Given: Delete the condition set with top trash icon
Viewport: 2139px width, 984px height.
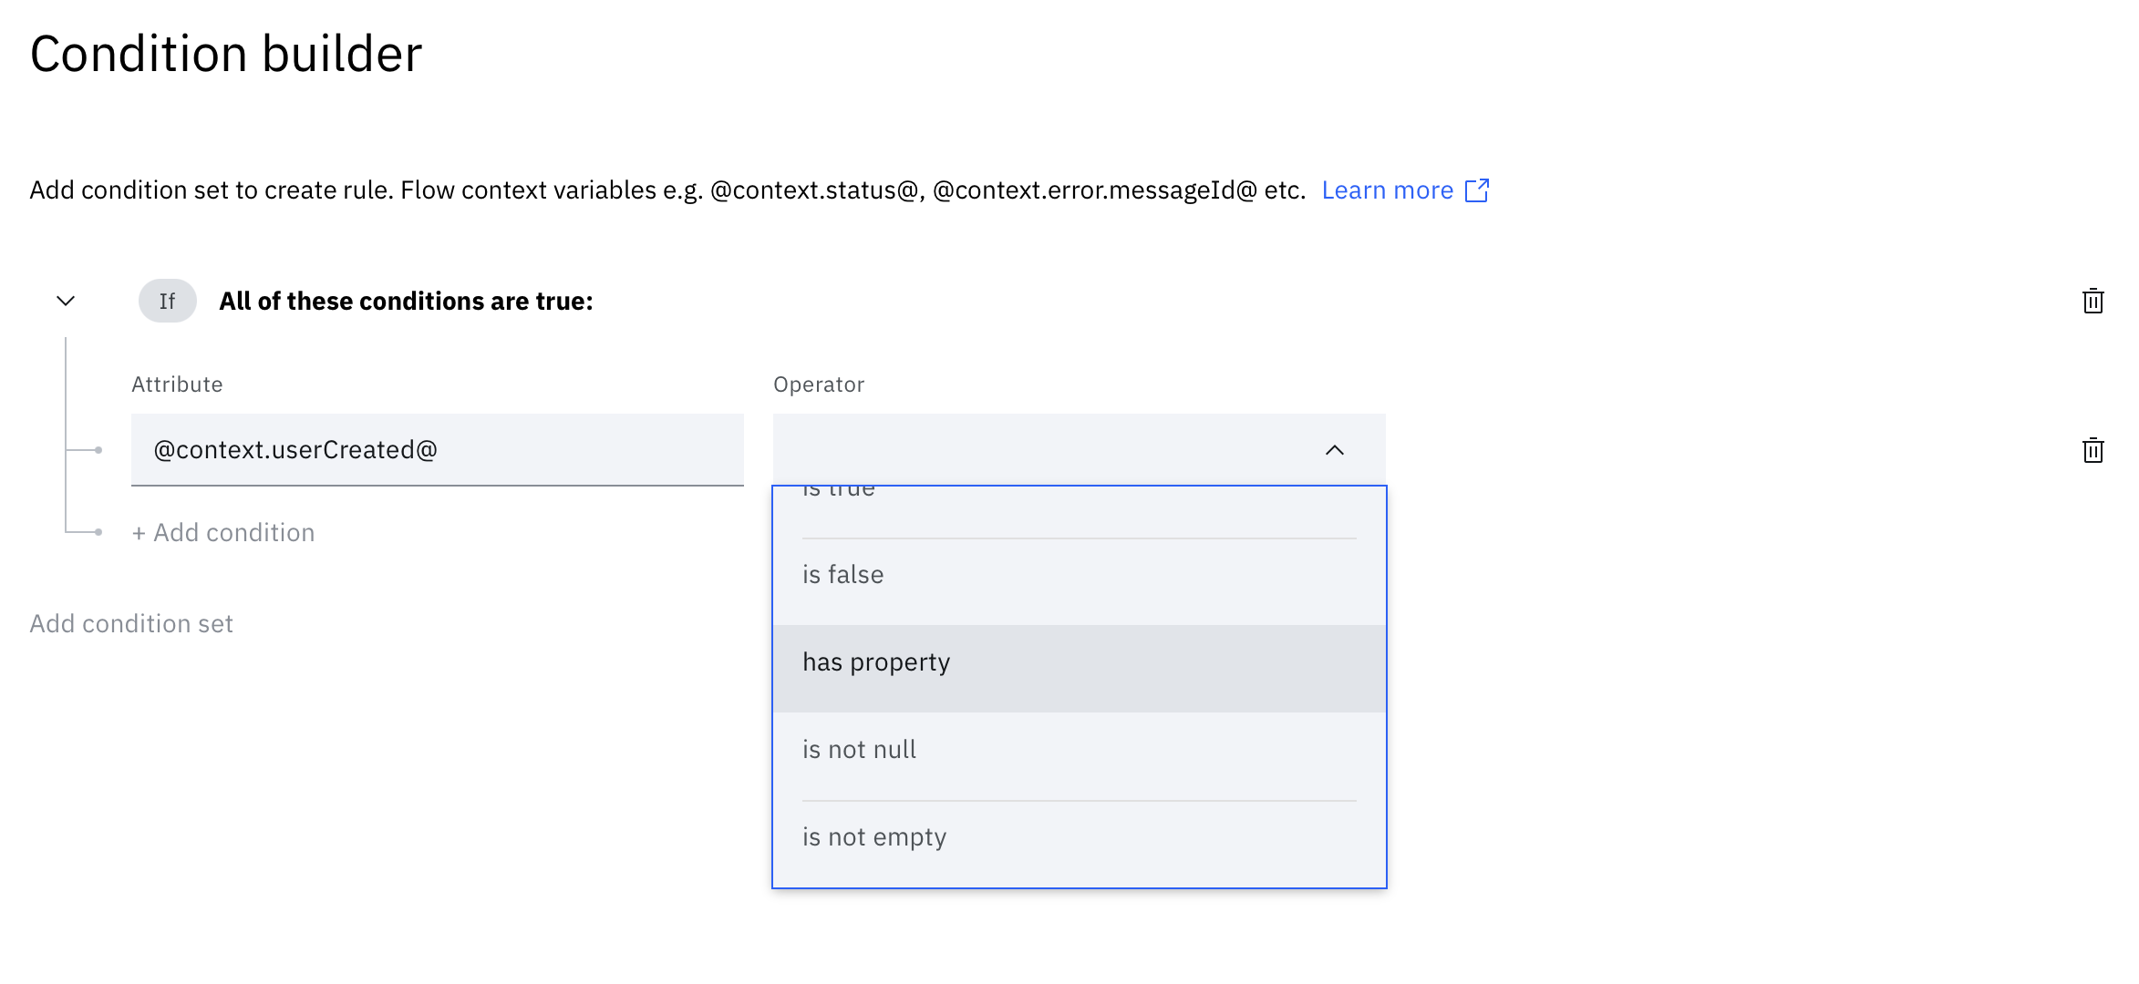Looking at the screenshot, I should [2092, 301].
